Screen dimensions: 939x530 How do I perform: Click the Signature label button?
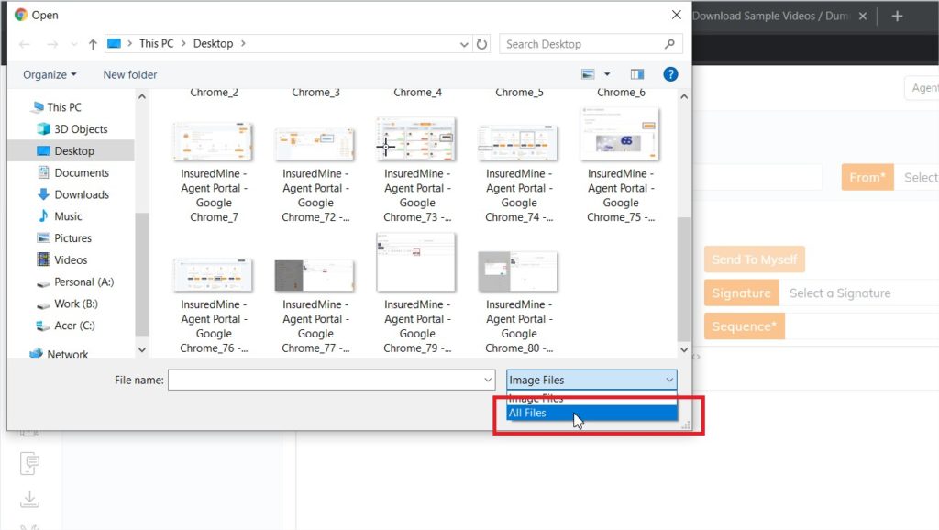741,293
